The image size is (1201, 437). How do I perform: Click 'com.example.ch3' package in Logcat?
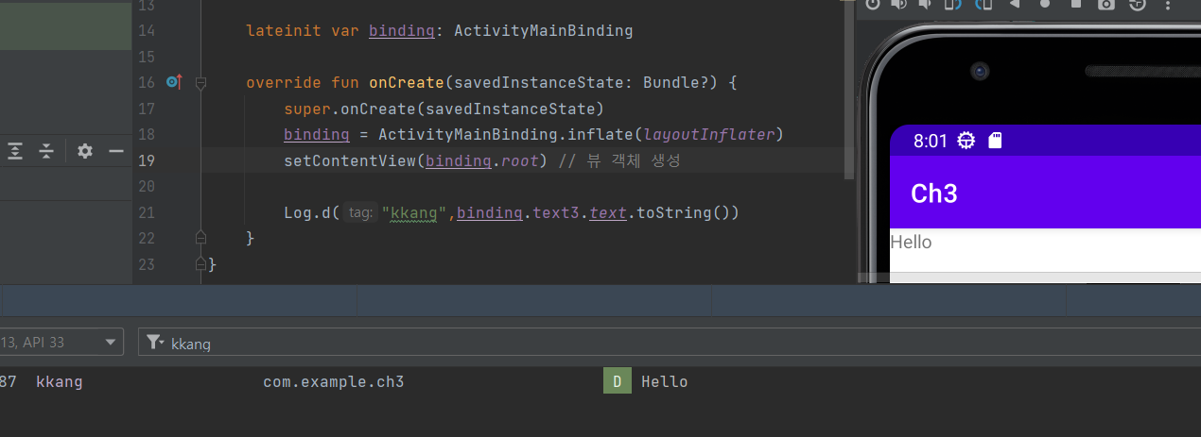point(334,382)
